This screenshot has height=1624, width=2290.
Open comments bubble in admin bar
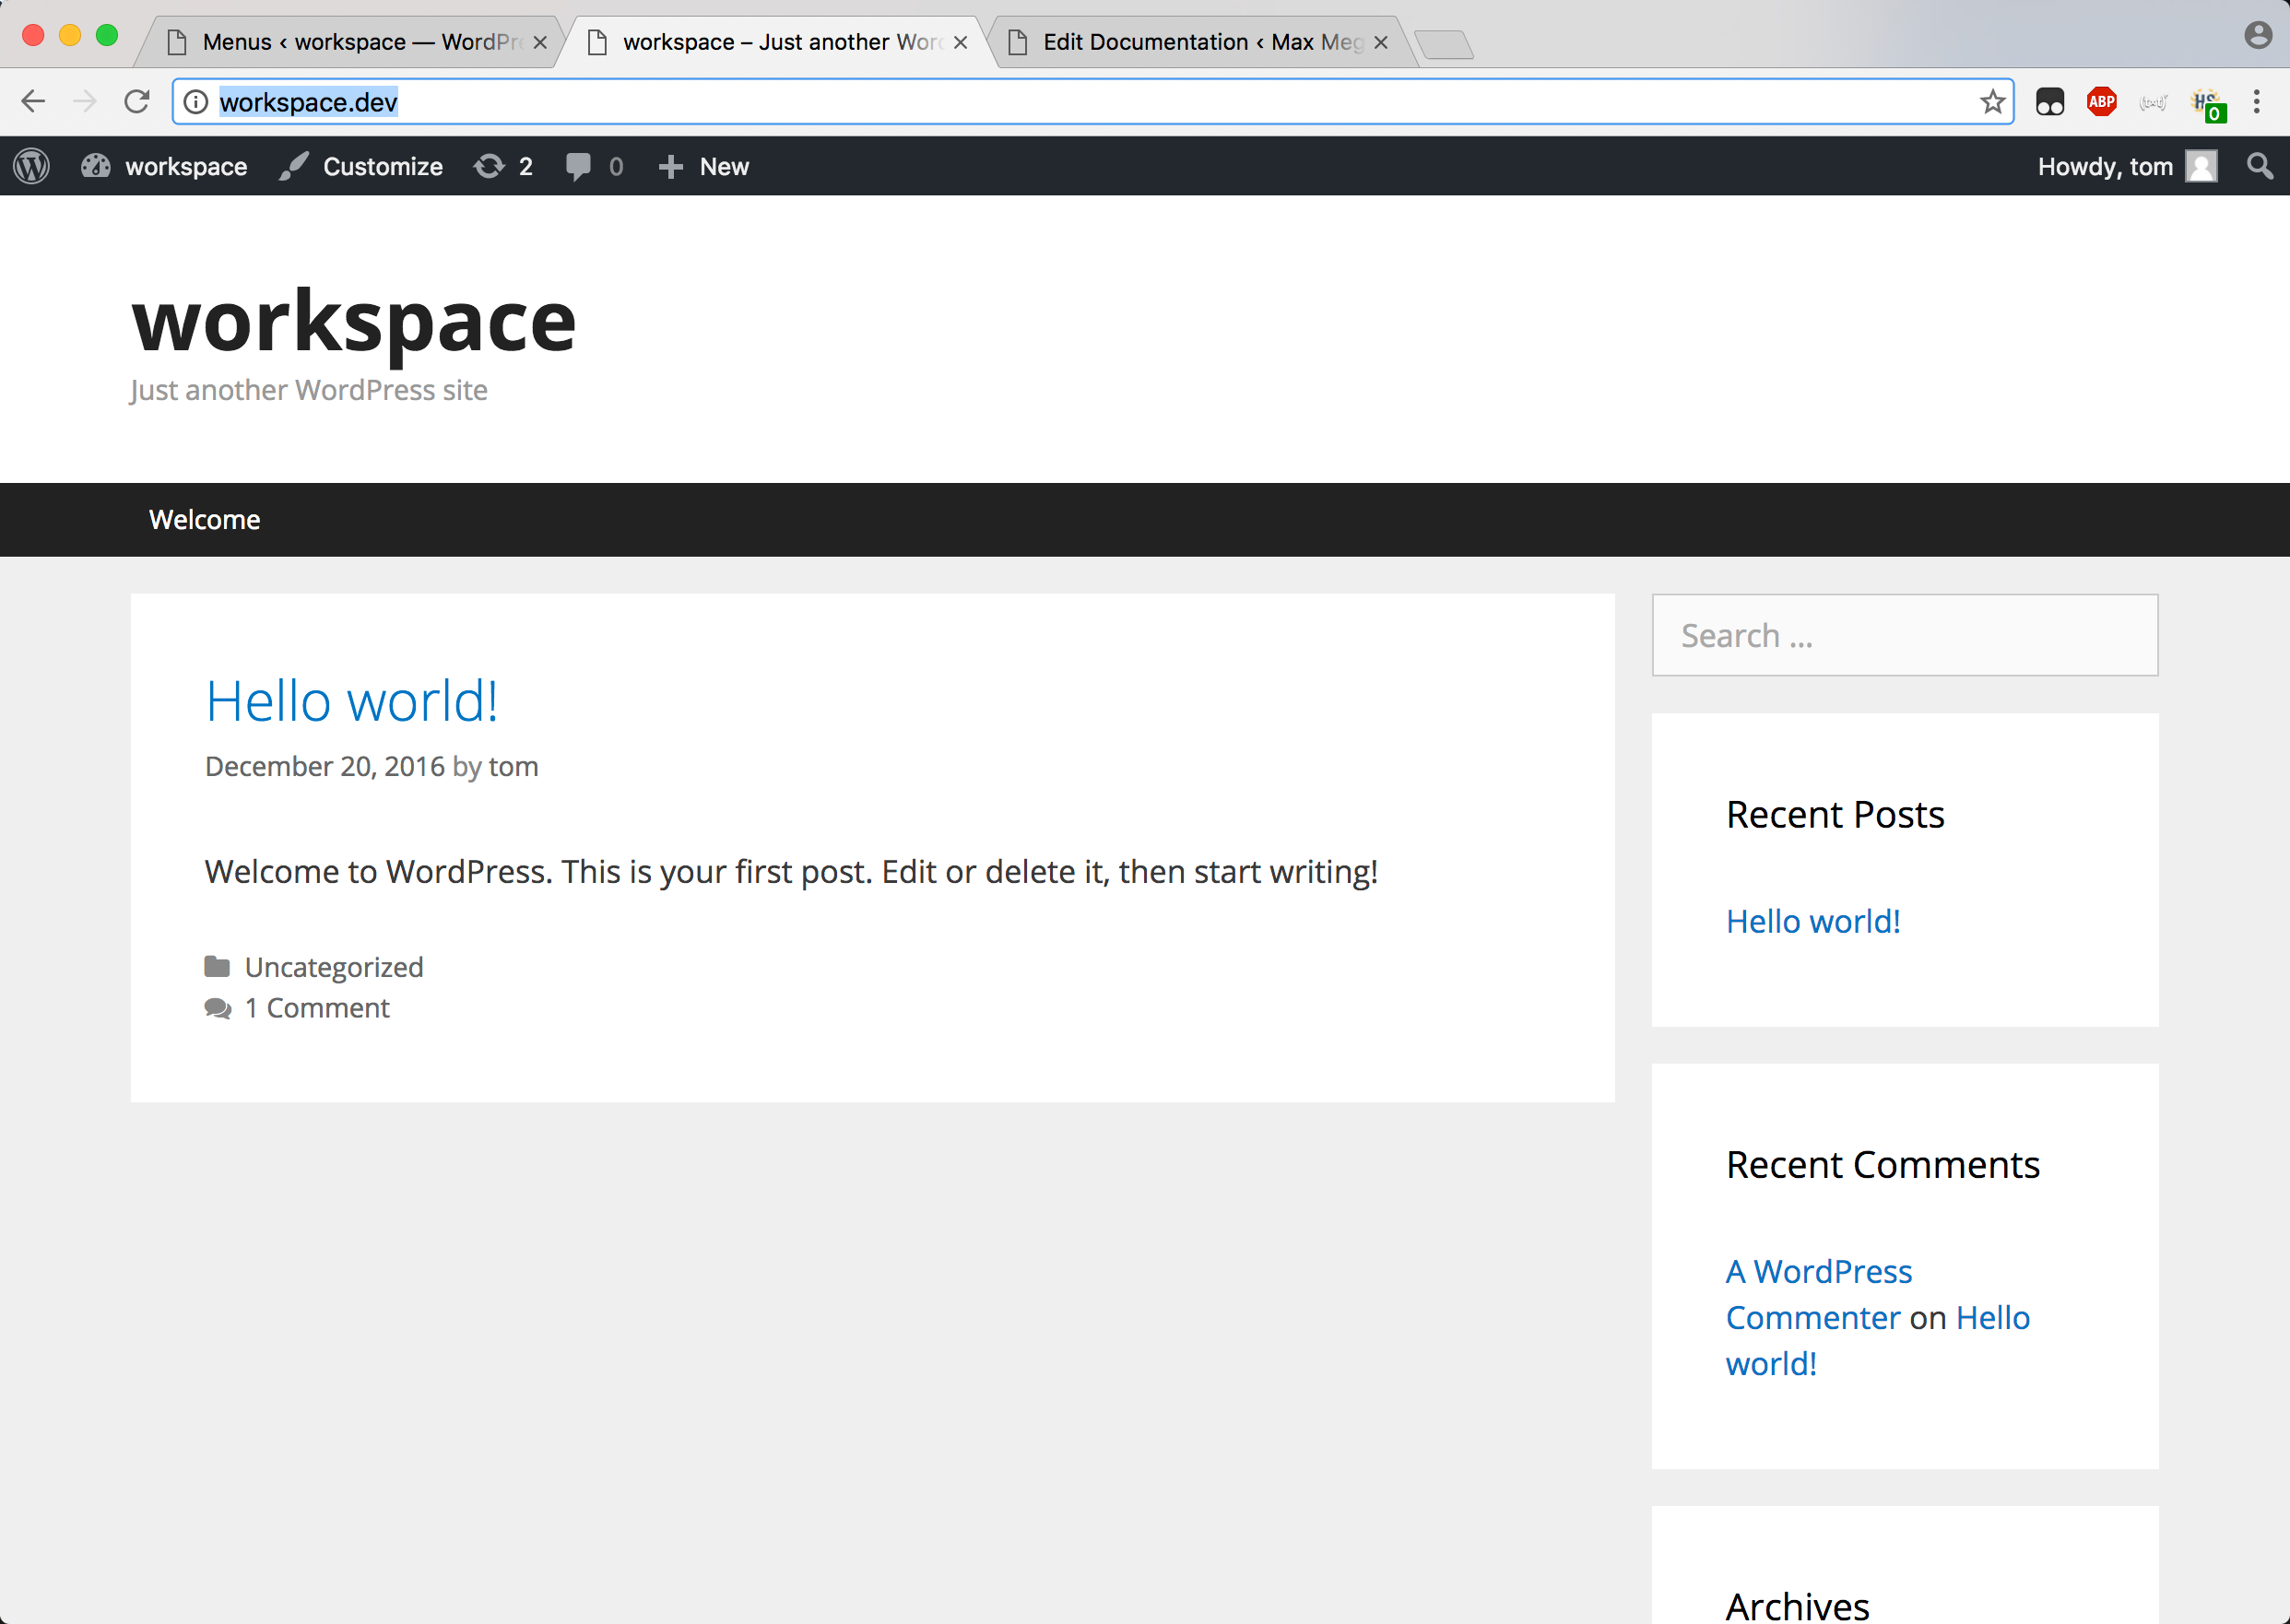[x=594, y=166]
